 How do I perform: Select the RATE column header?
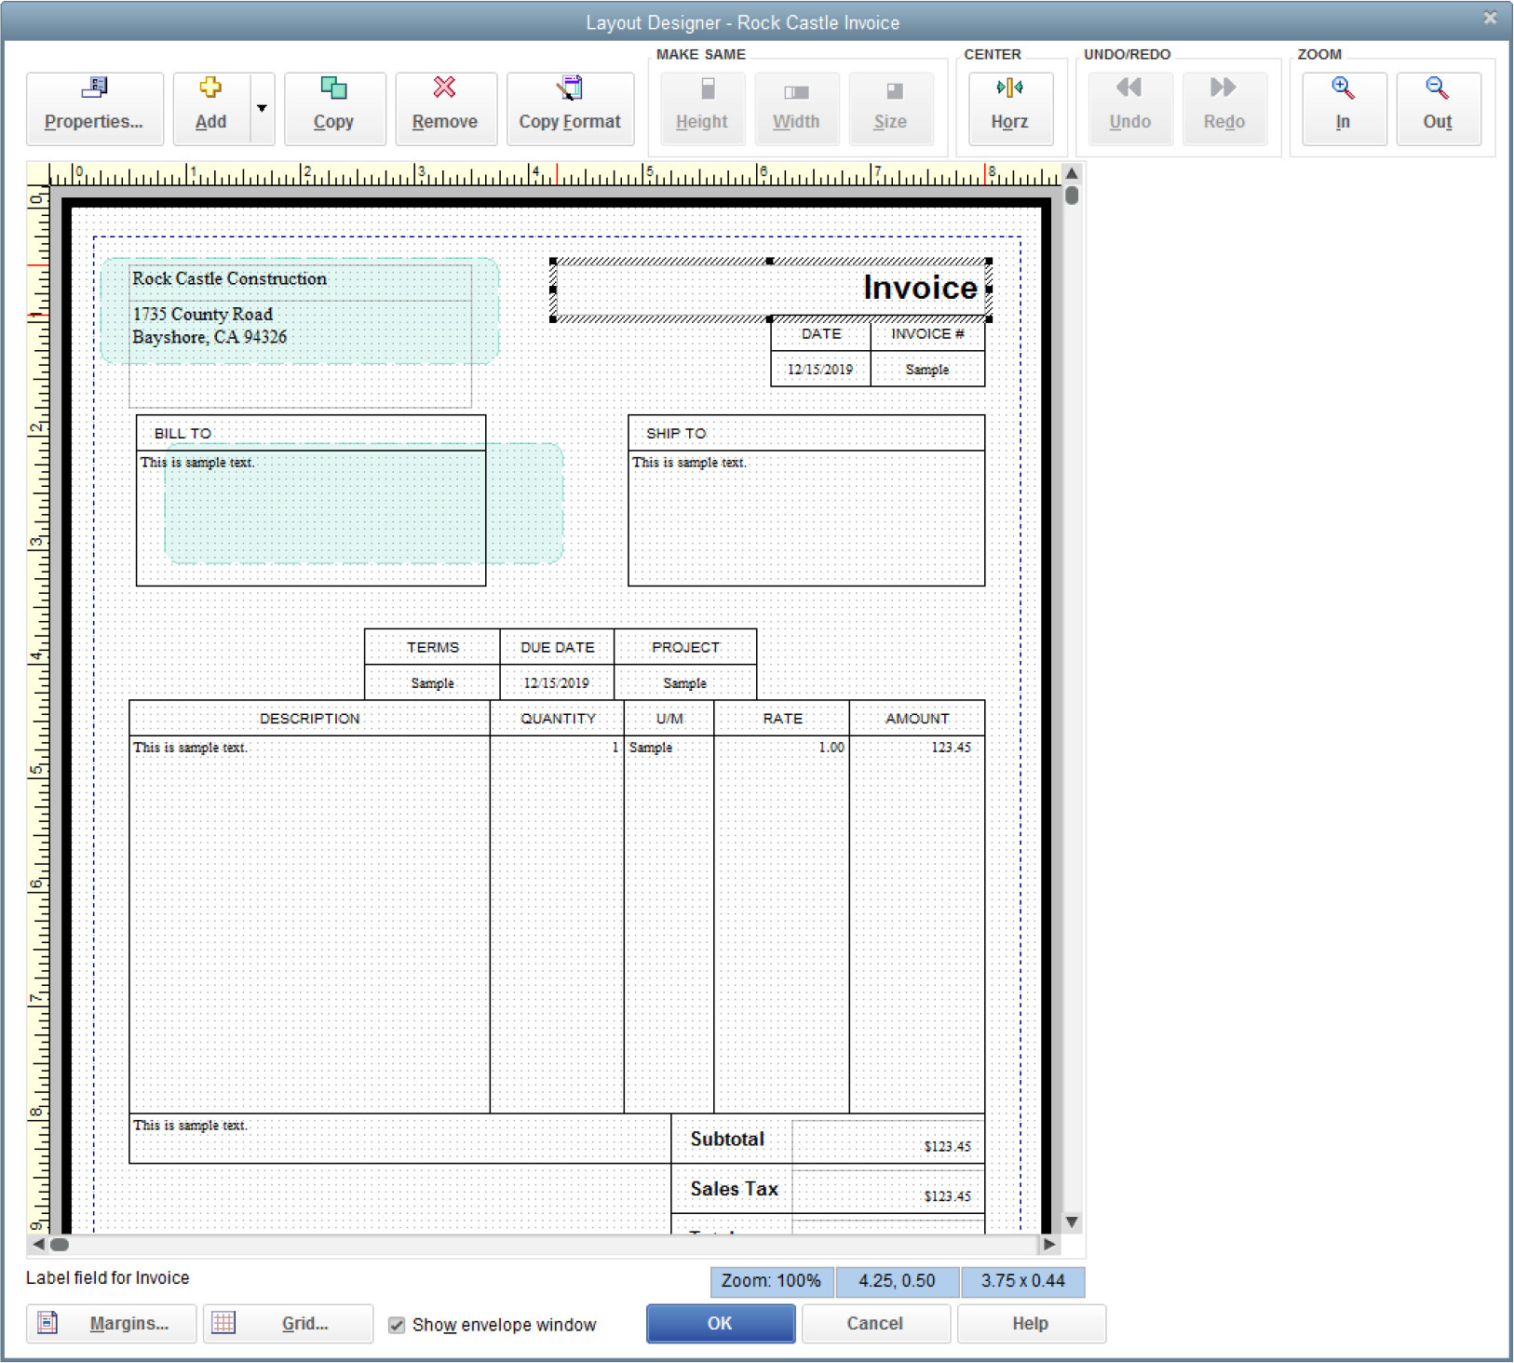[x=782, y=719]
